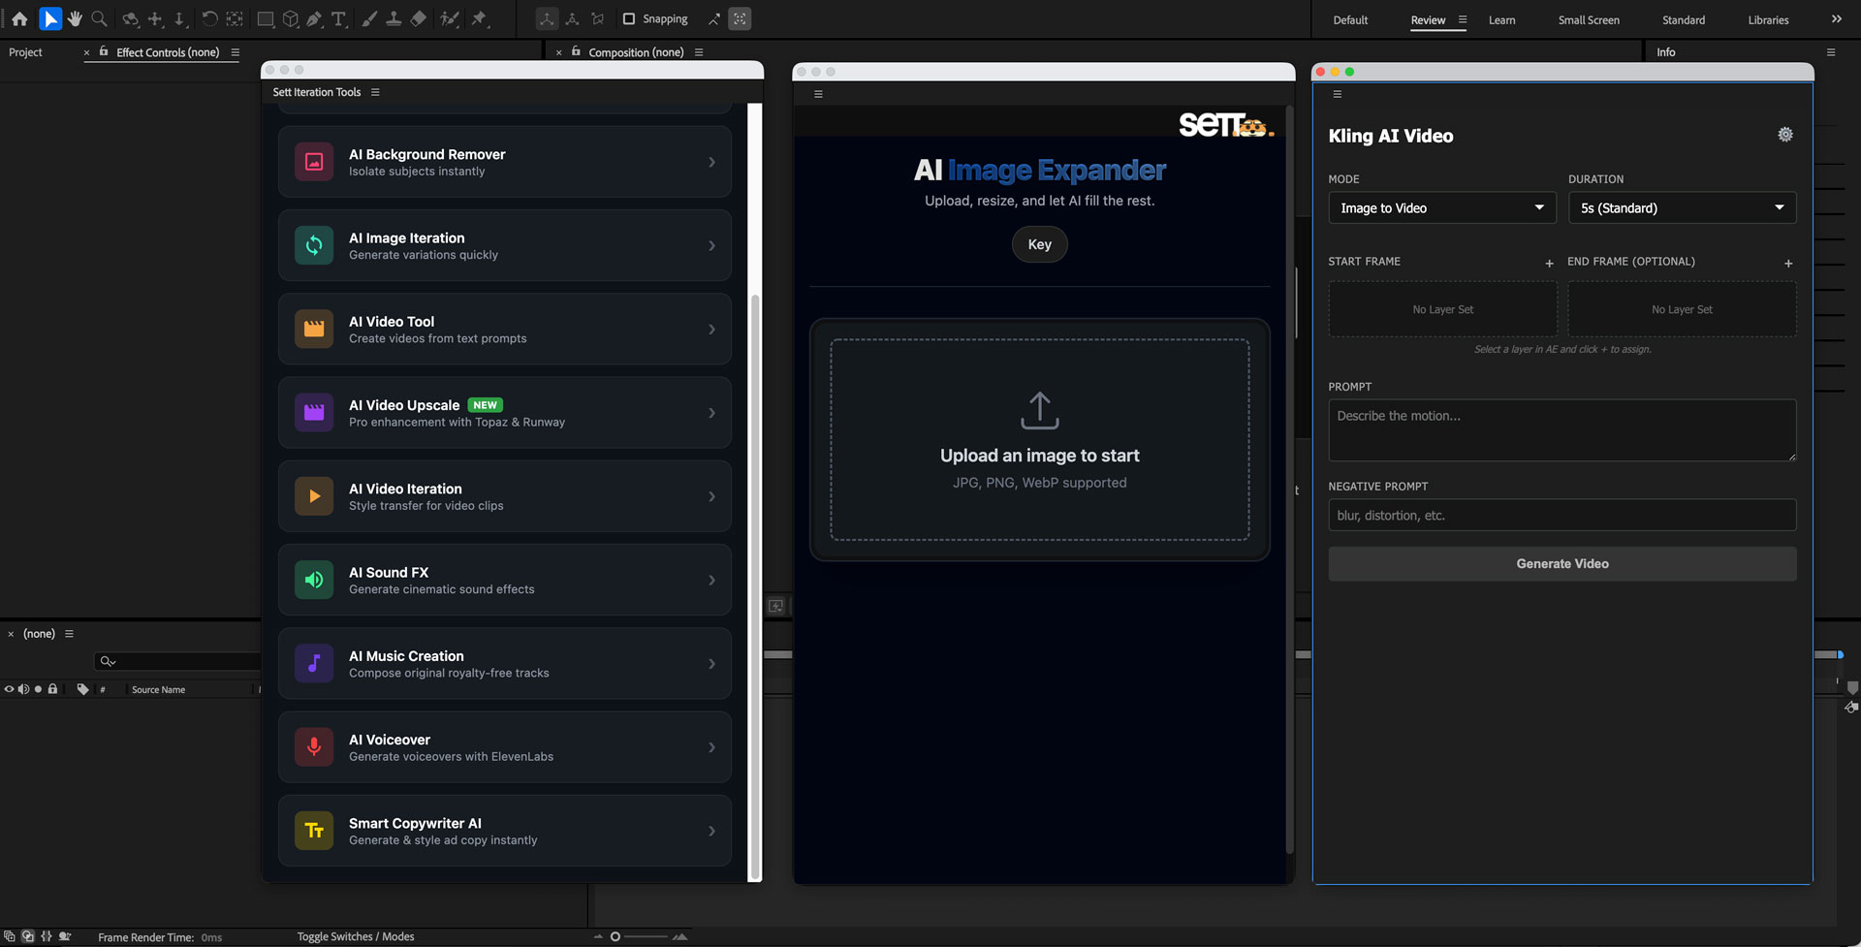Open the Duration dropdown showing 5s Standard
This screenshot has width=1861, height=947.
1682,207
